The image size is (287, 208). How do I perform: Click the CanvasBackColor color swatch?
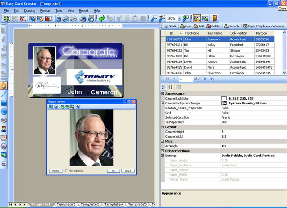224,98
